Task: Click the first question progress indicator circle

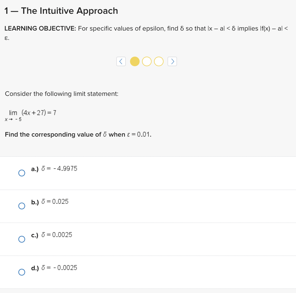Action: coord(135,61)
